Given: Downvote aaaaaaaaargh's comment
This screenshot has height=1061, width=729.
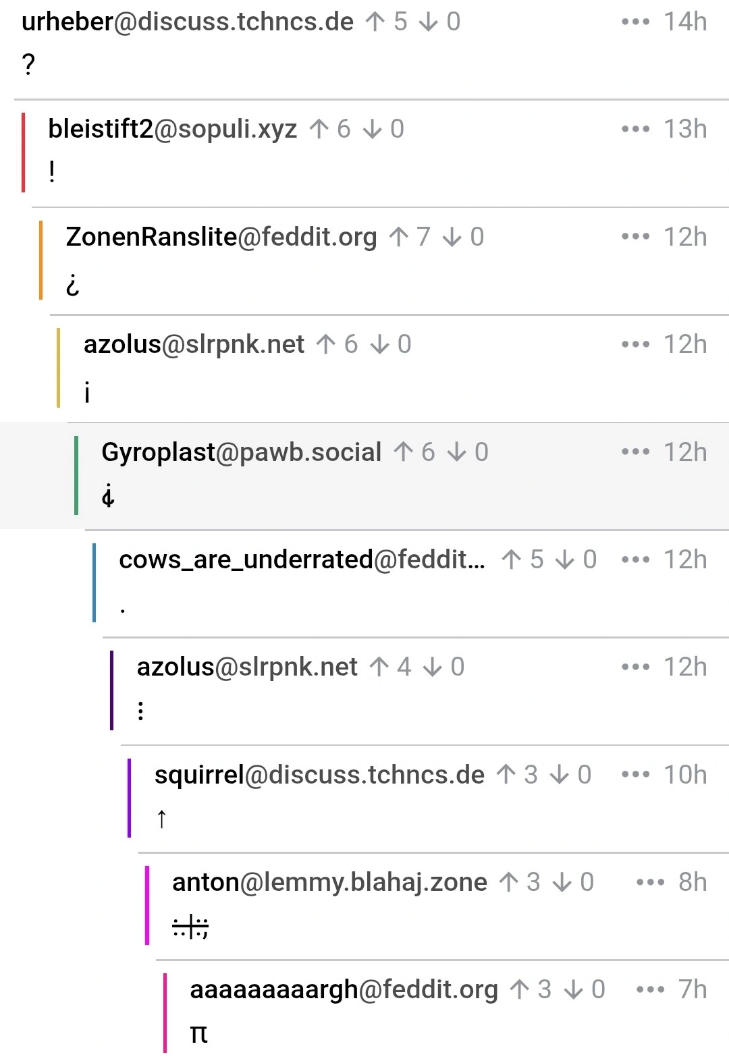Looking at the screenshot, I should (x=574, y=989).
